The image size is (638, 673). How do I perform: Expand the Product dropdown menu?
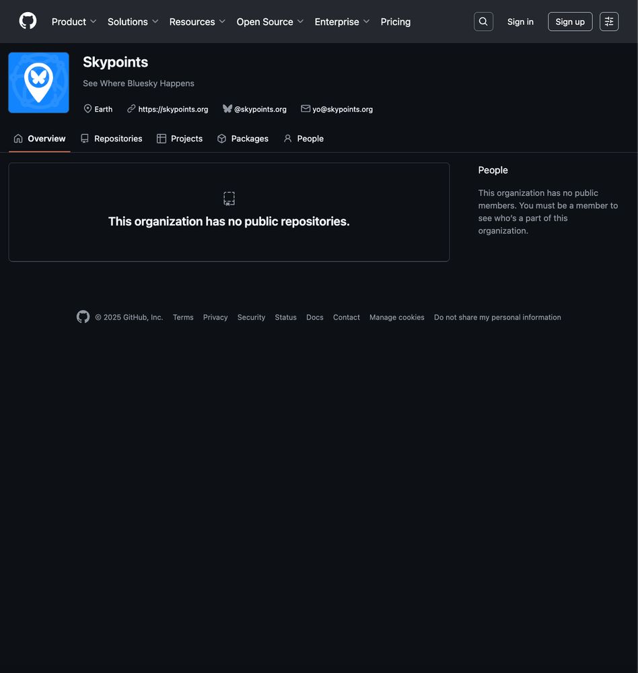[74, 22]
